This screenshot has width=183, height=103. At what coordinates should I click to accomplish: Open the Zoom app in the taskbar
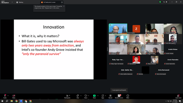point(21,101)
